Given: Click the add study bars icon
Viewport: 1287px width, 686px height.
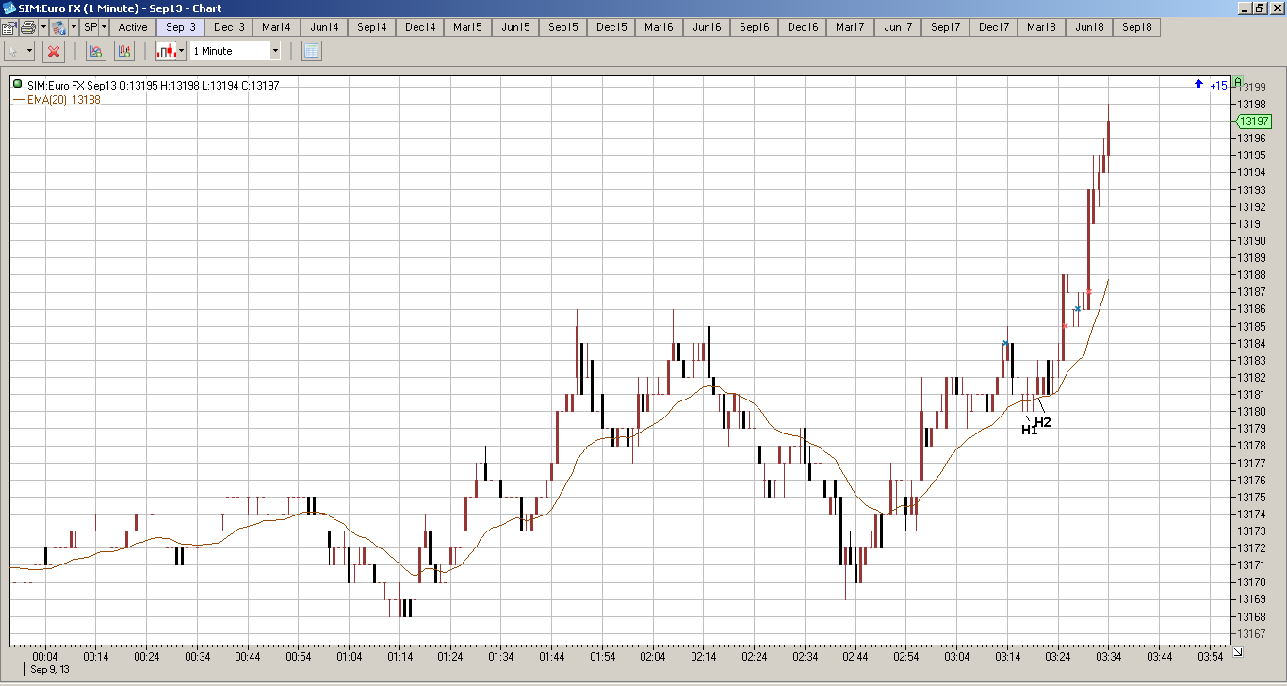Looking at the screenshot, I should click(x=124, y=51).
